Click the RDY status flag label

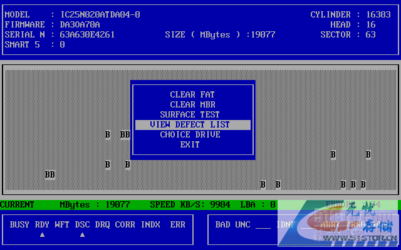[x=42, y=224]
